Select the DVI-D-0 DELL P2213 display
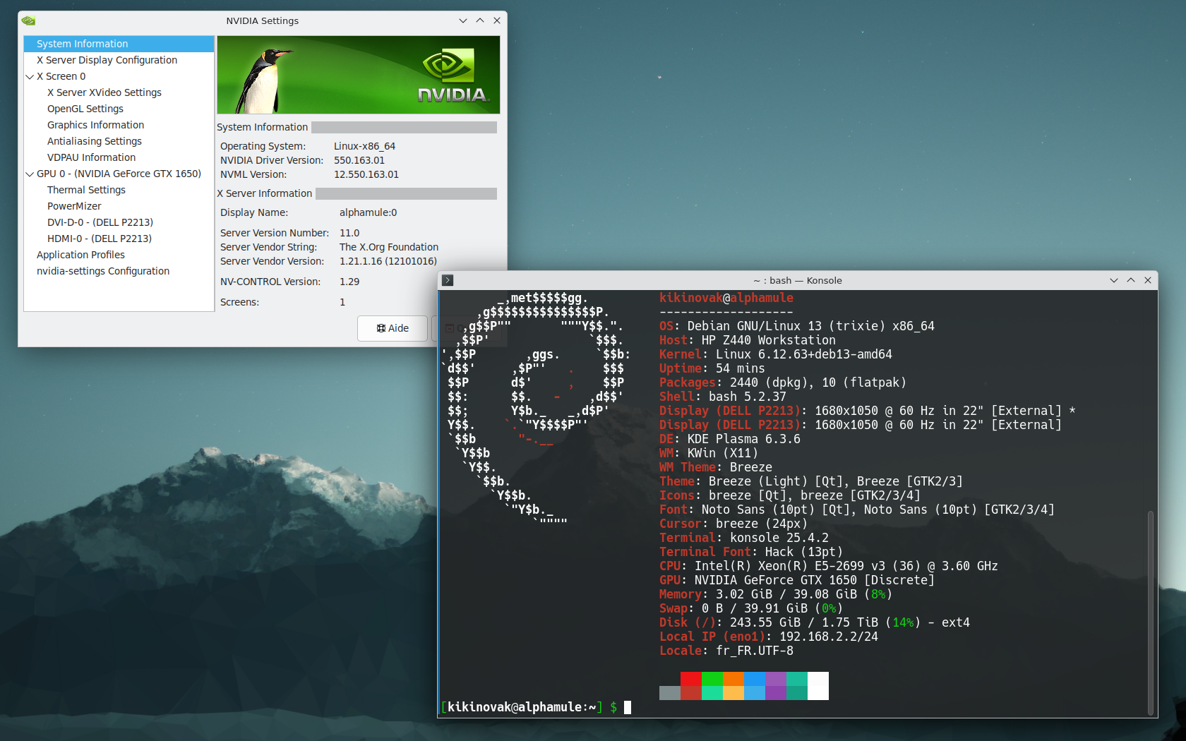 coord(100,222)
